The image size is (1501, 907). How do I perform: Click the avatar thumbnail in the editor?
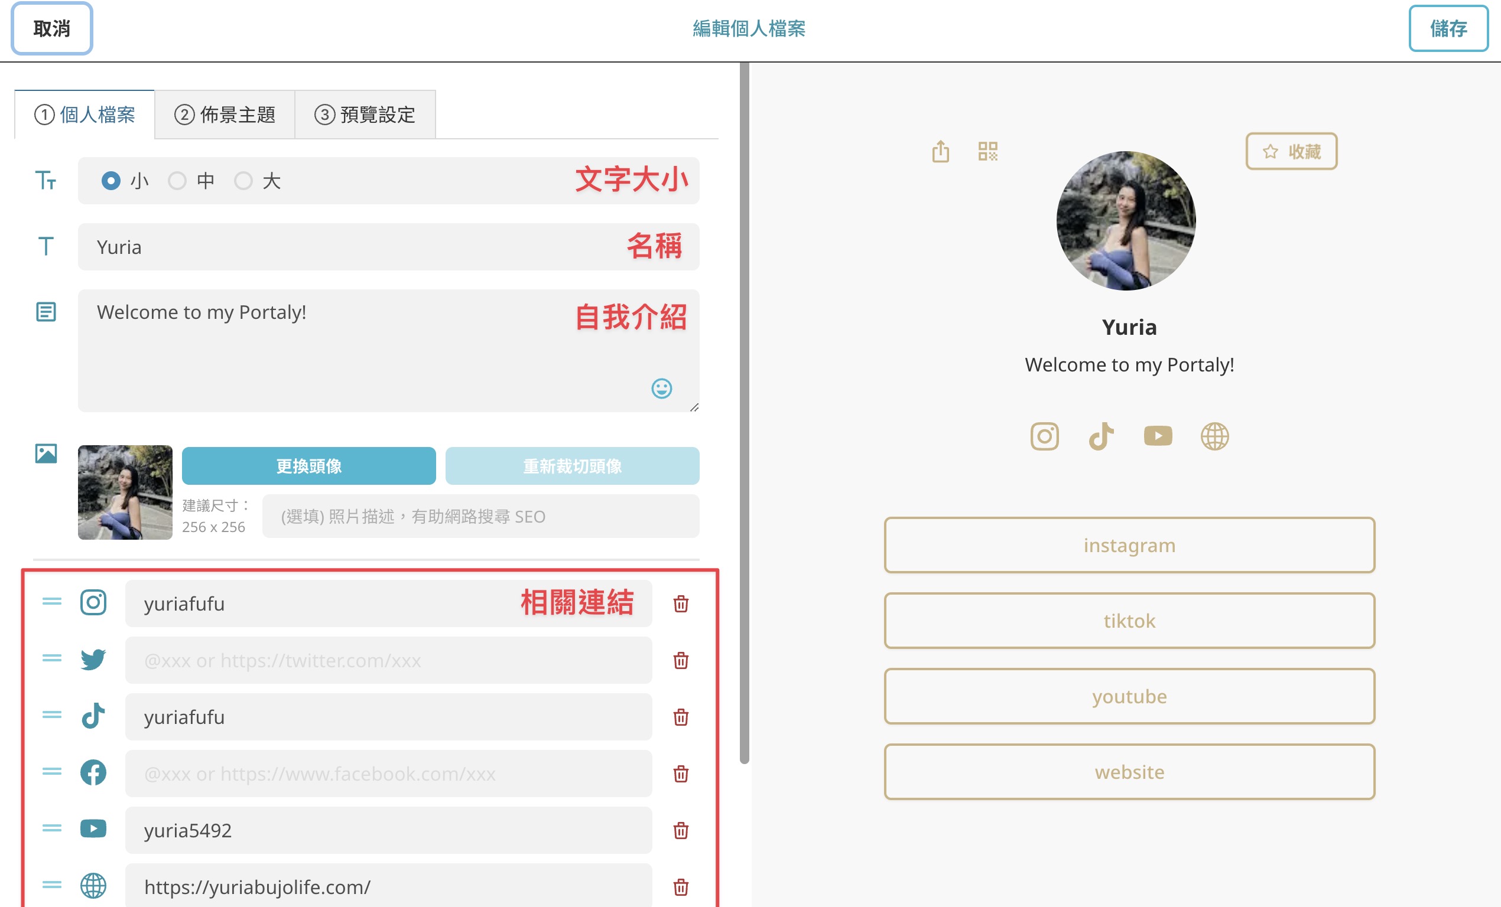[x=125, y=492]
